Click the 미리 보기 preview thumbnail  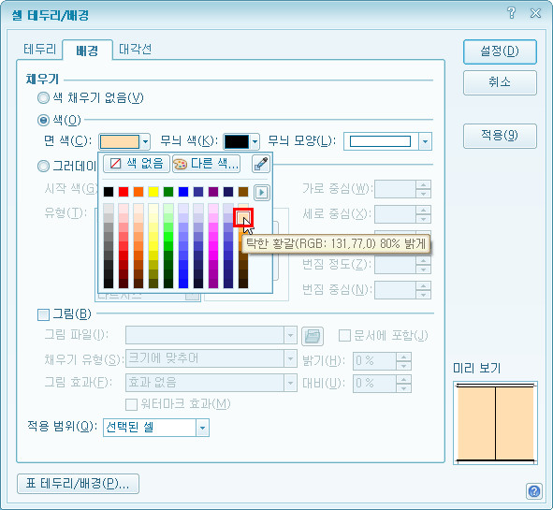tap(495, 423)
